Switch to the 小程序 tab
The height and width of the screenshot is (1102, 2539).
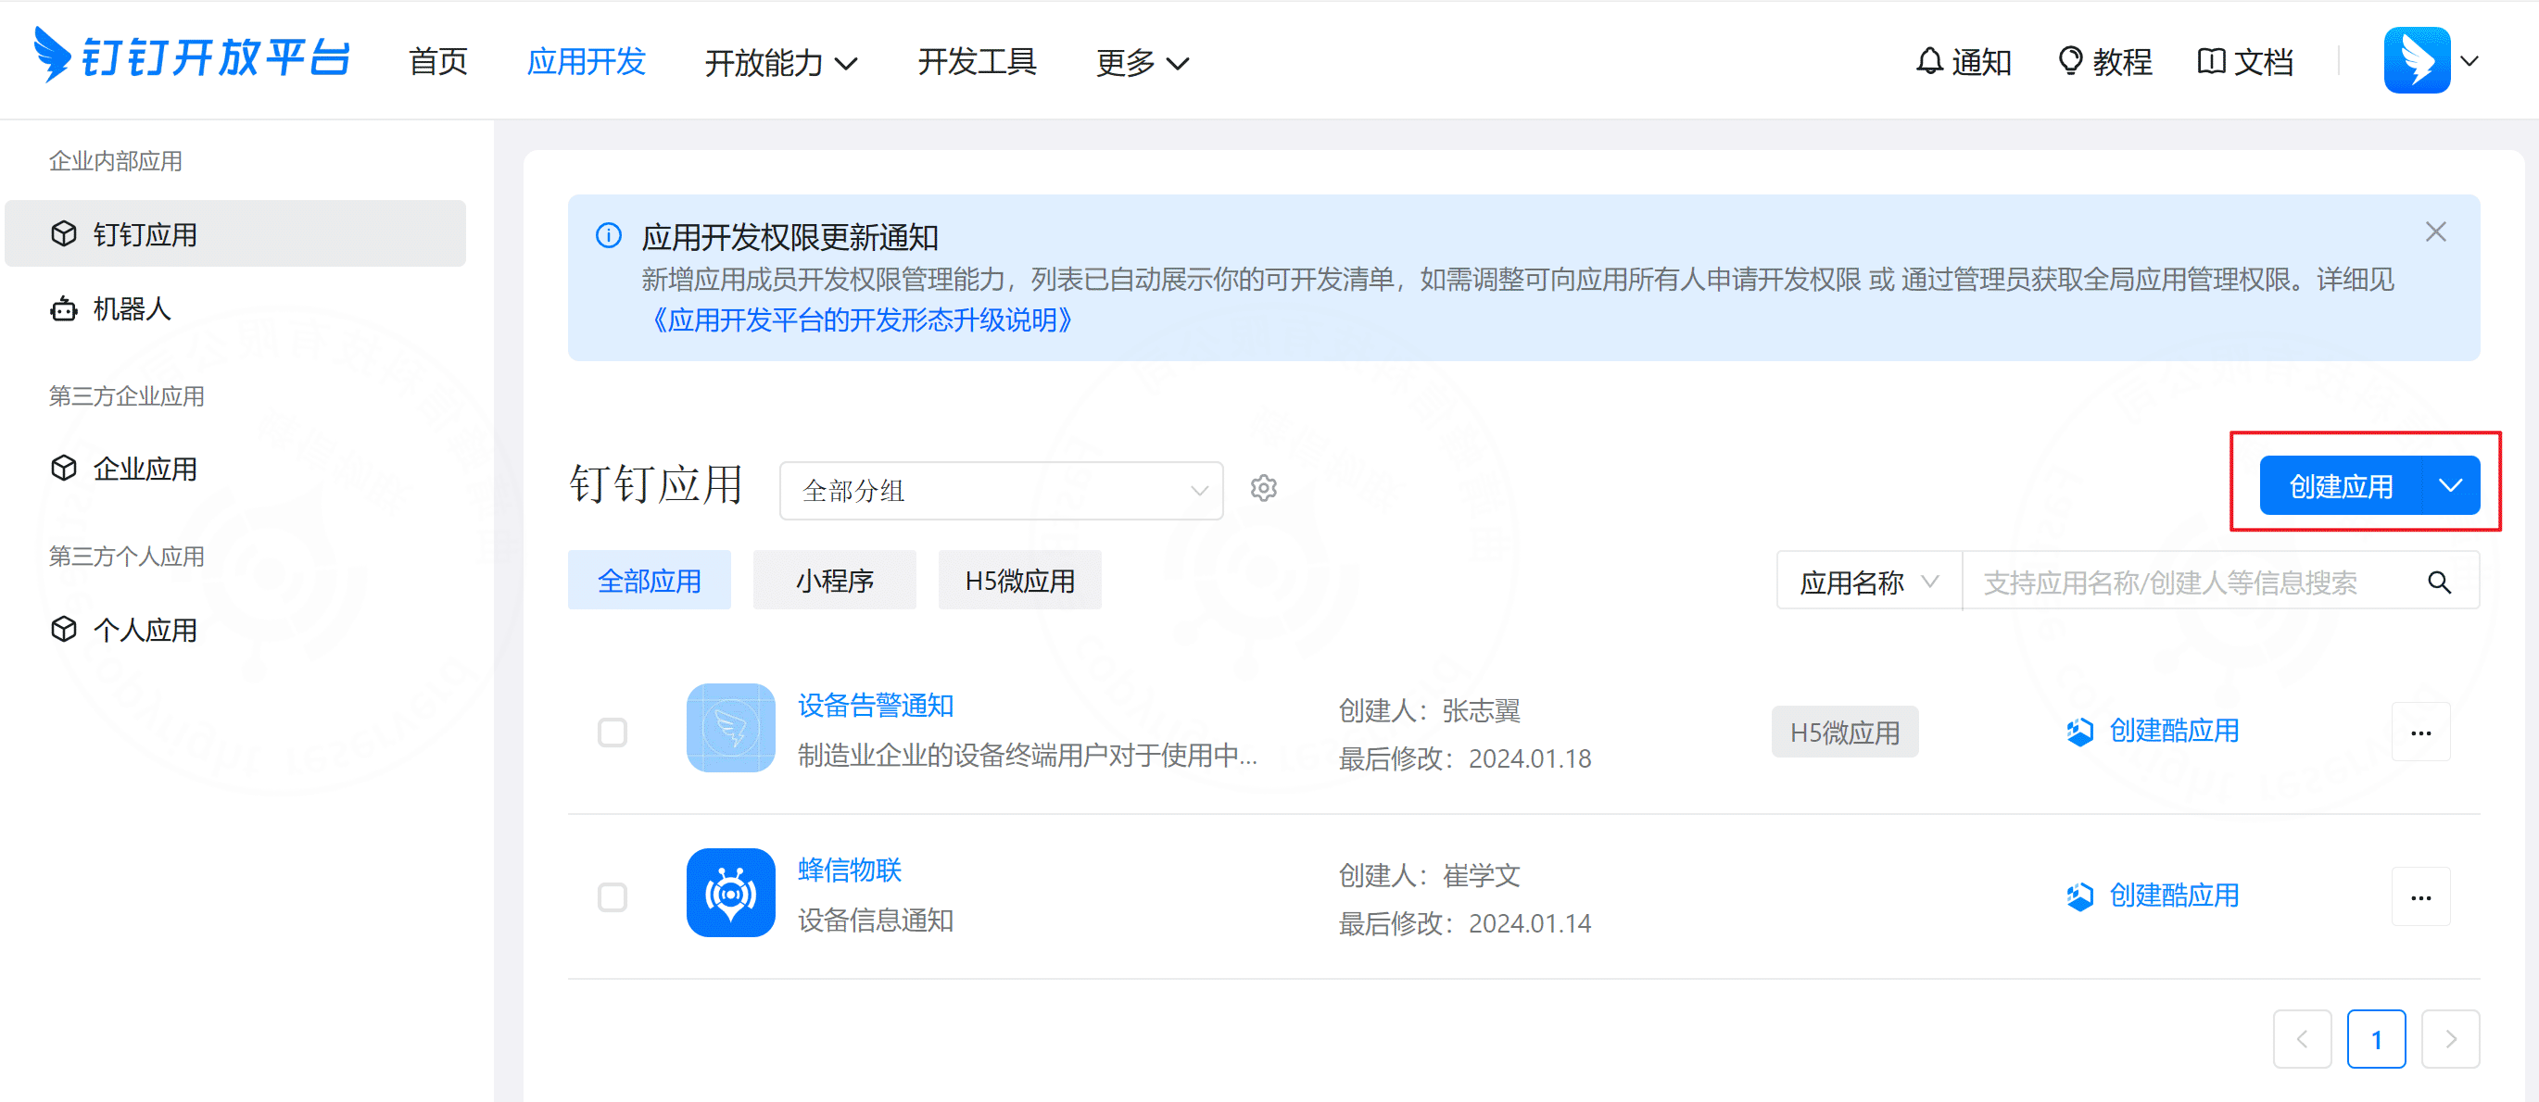point(835,580)
